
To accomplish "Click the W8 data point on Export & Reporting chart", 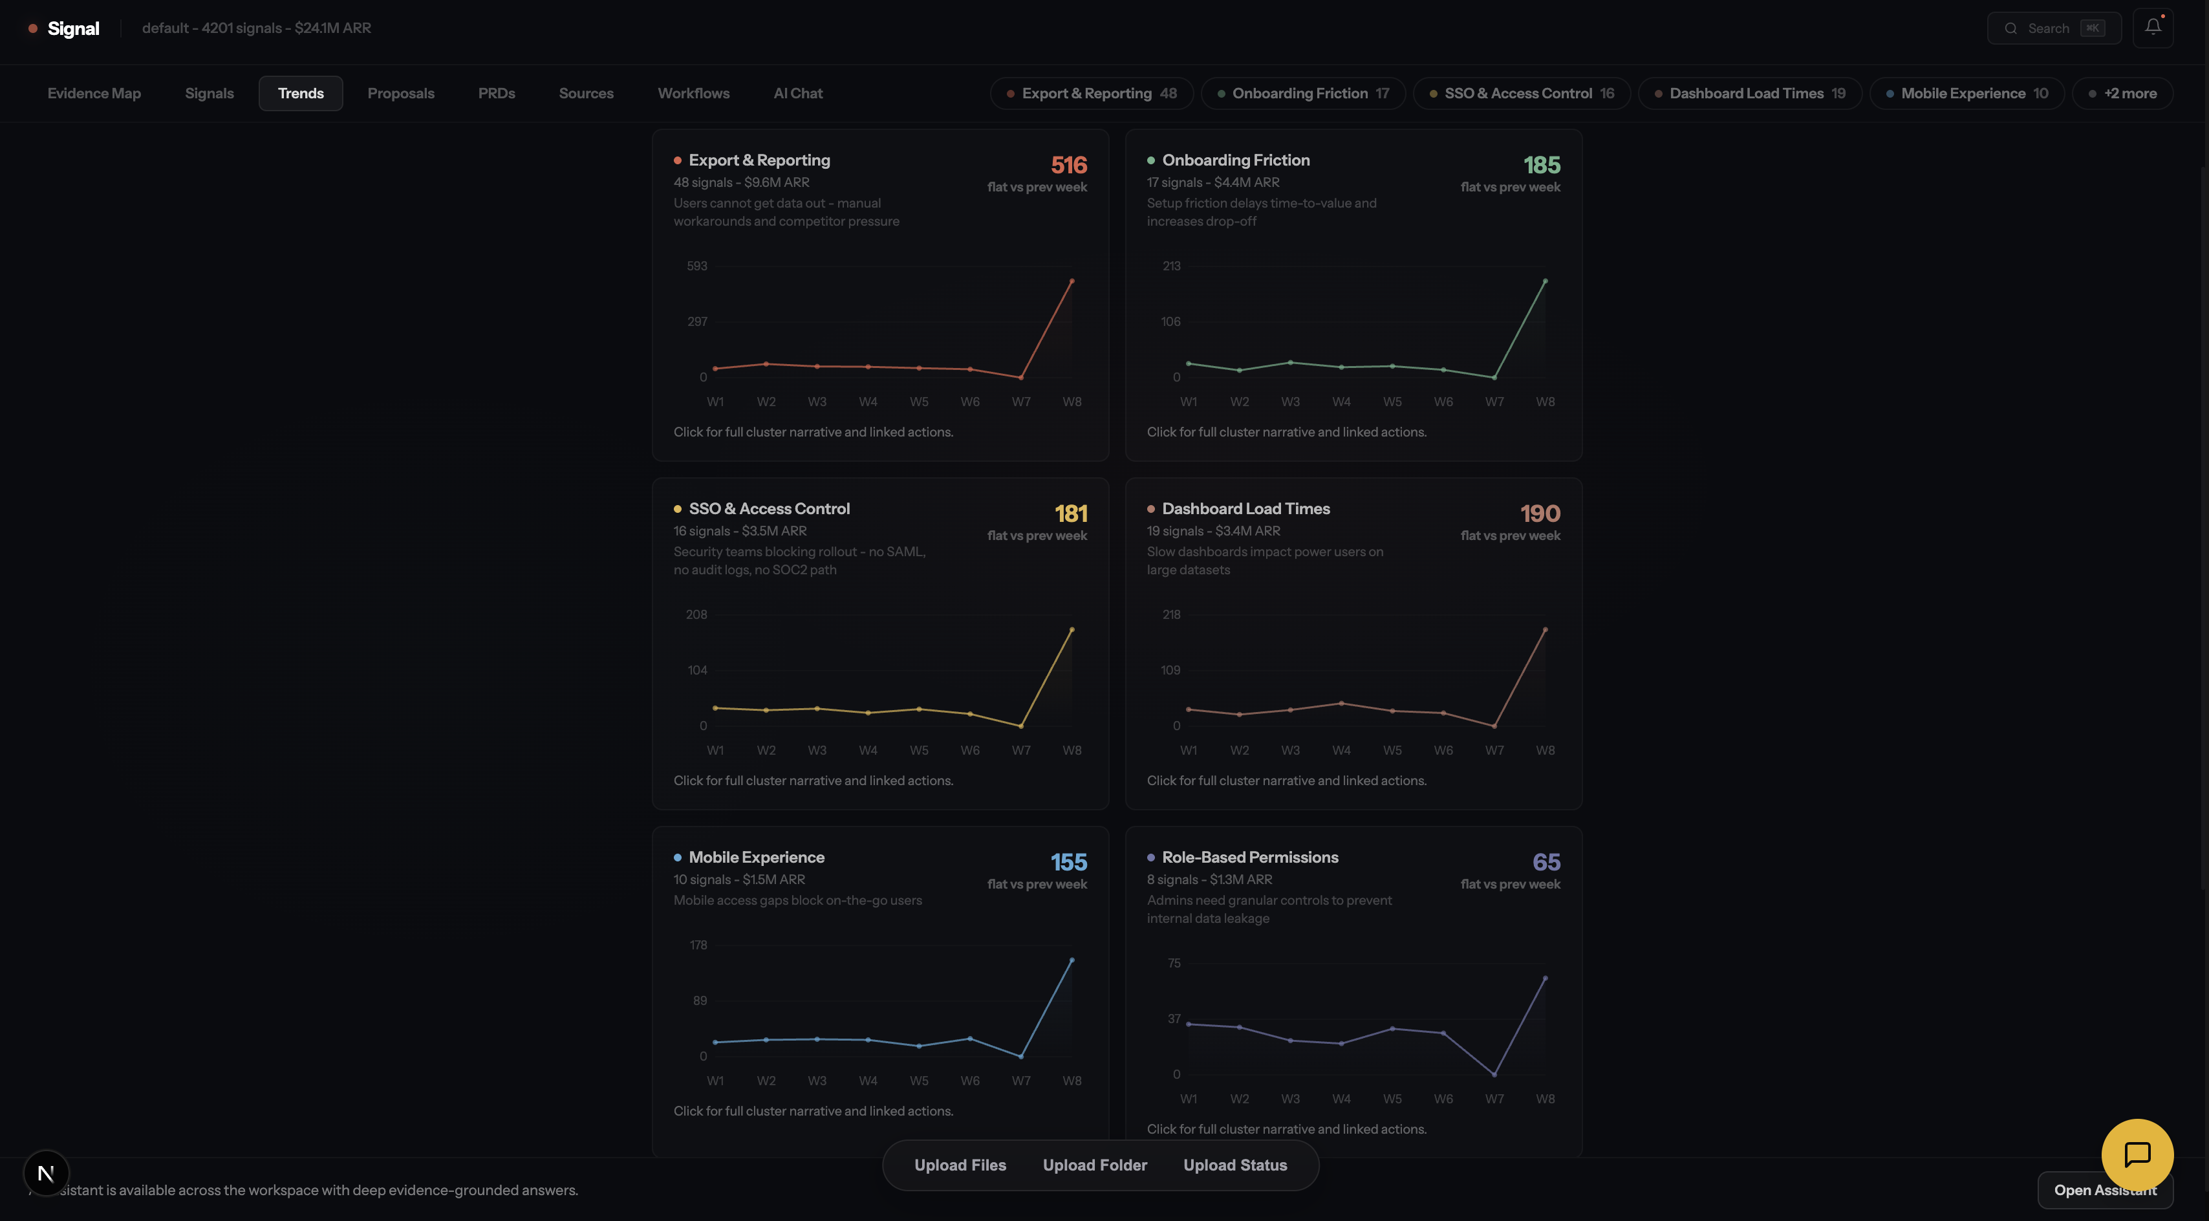I will pos(1072,281).
